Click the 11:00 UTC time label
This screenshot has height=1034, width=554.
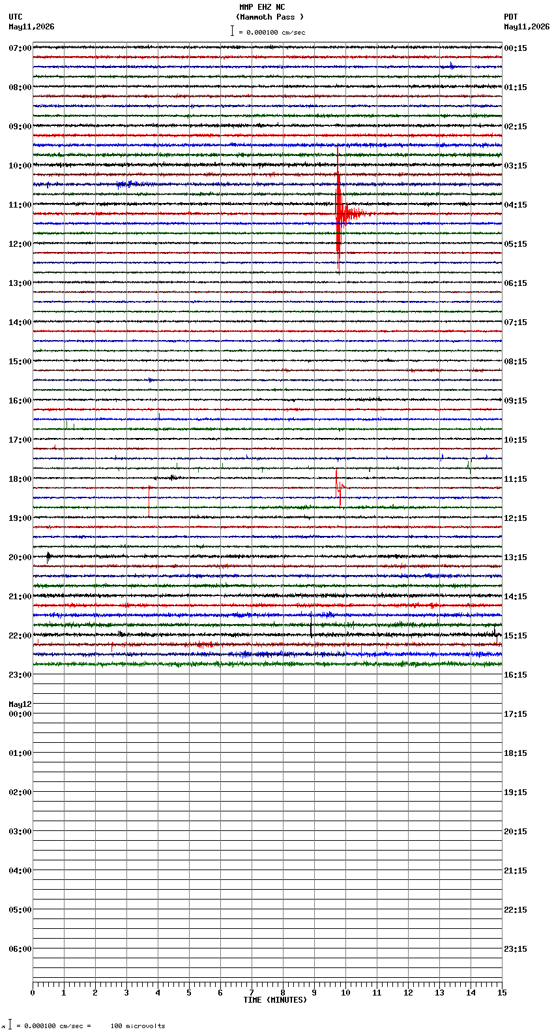20,205
